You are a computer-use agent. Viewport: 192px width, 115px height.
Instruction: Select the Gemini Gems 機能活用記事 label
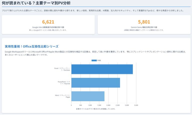coord(144,27)
